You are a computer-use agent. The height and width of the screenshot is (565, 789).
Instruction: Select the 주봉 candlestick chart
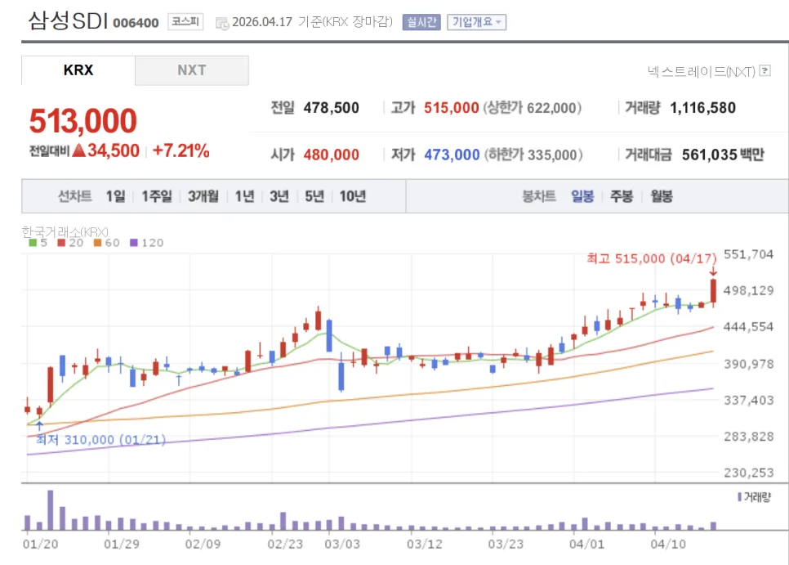(x=622, y=196)
